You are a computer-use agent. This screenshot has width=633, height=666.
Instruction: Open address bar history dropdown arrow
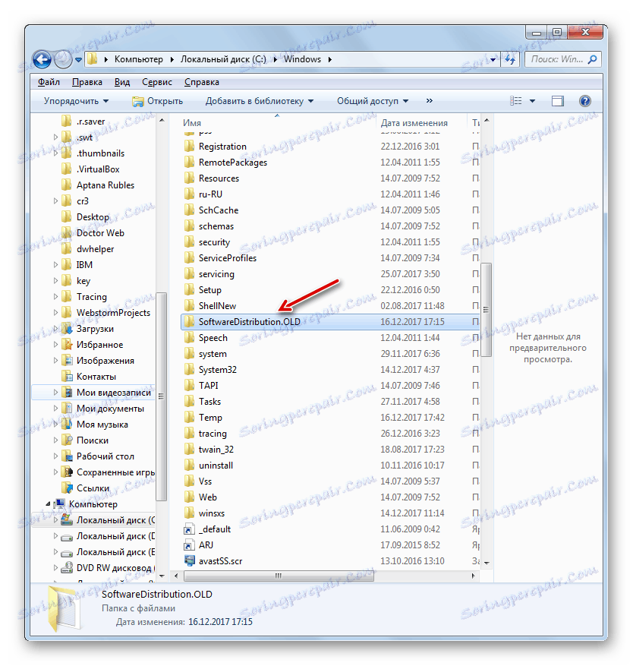(x=493, y=60)
